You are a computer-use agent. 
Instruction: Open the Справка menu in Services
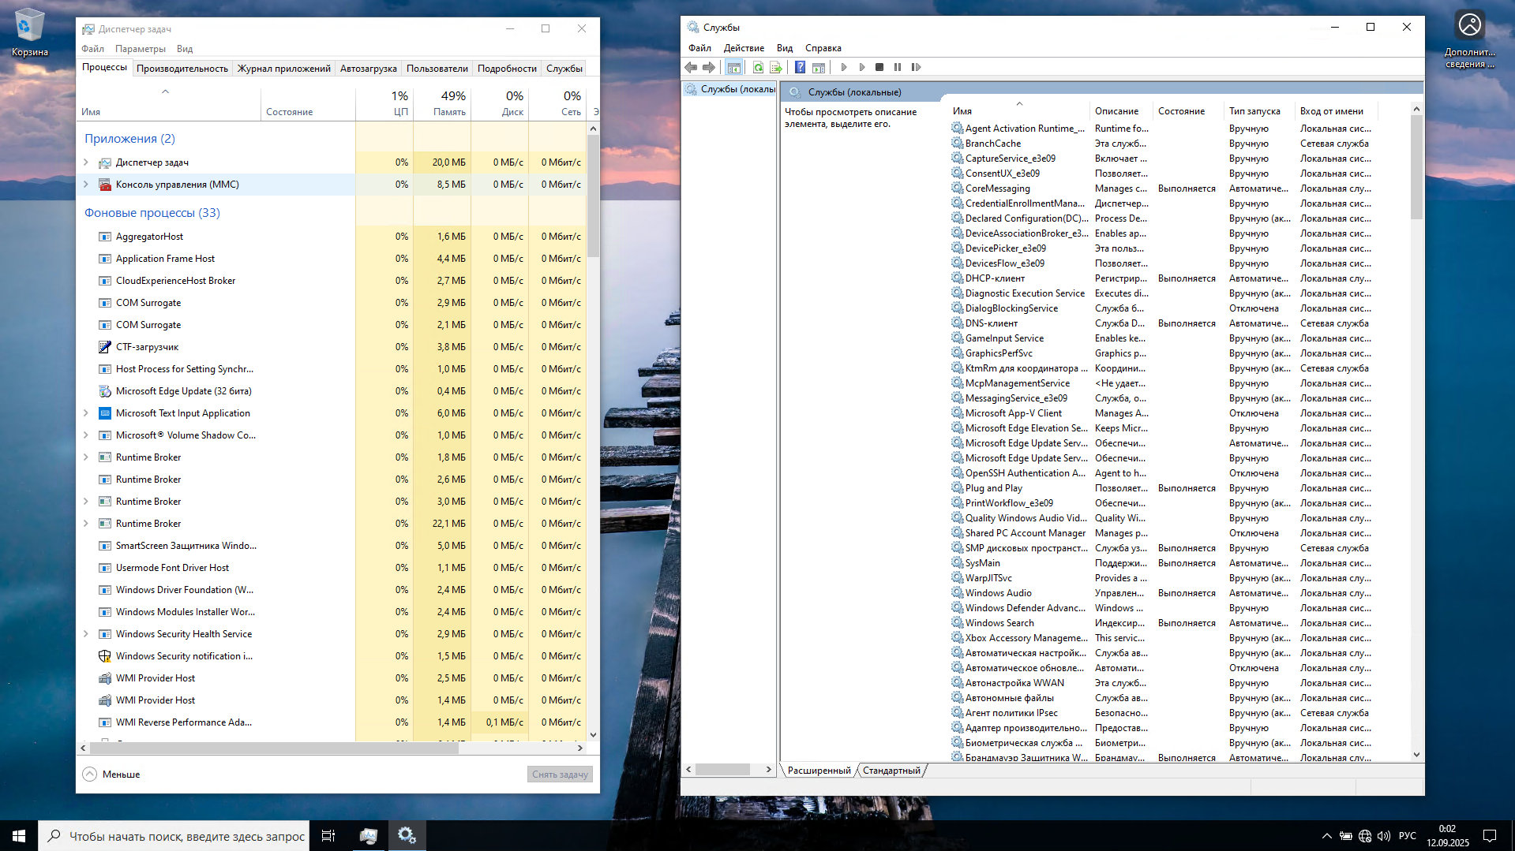[823, 48]
